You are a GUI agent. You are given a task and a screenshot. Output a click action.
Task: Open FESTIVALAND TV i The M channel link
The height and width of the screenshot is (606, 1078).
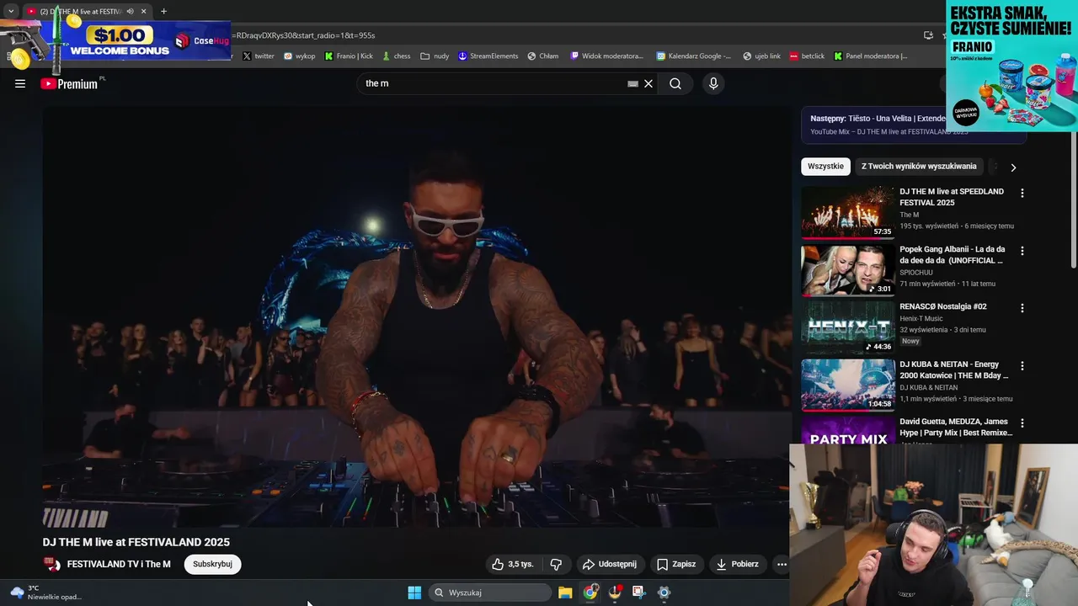coord(119,564)
